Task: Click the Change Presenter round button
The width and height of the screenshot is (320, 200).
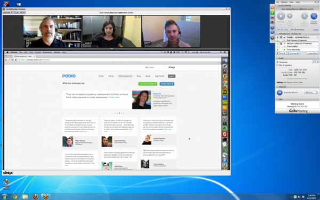Action: point(314,16)
